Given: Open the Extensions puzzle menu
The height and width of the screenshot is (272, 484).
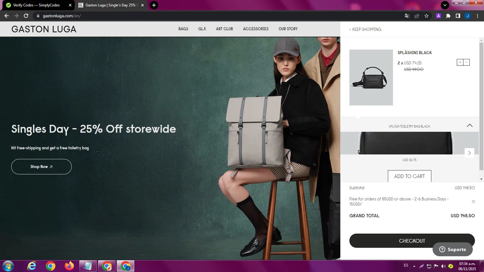Looking at the screenshot, I should [x=448, y=16].
